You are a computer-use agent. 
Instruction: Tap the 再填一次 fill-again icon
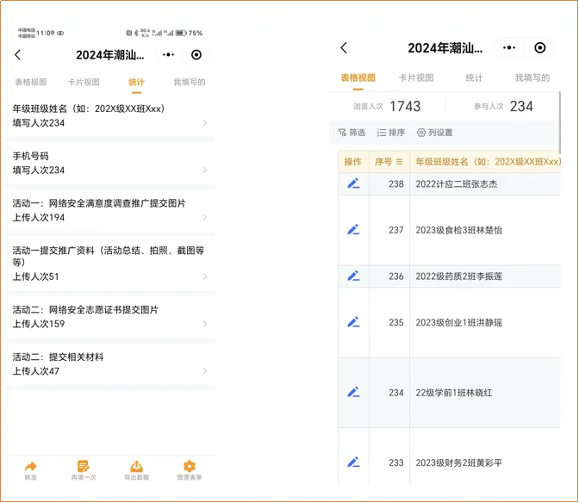point(84,467)
